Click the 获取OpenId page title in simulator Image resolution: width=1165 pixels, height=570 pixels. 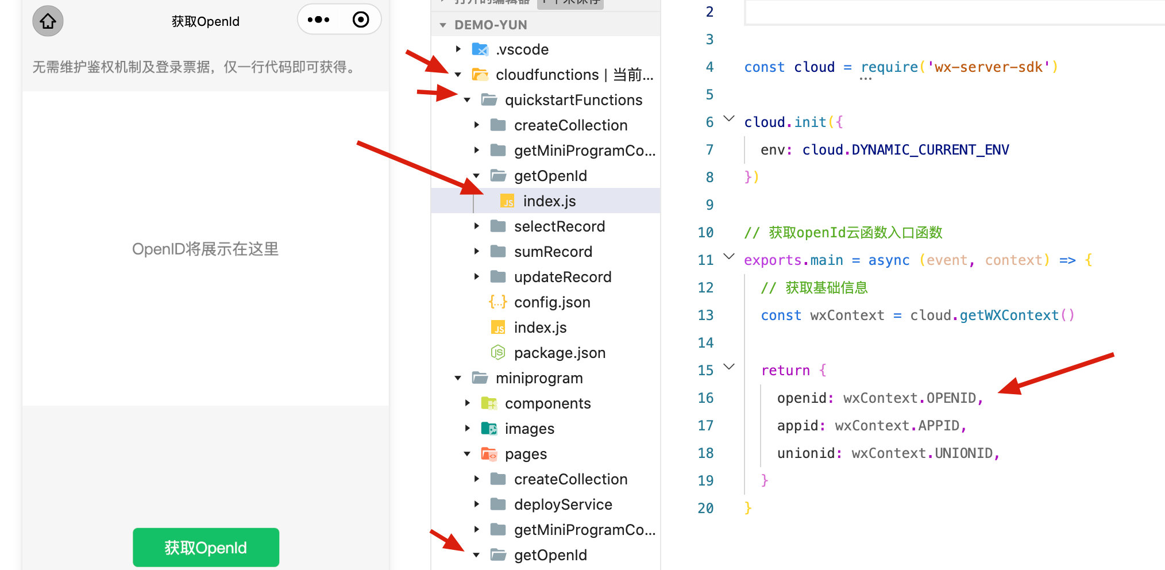click(206, 22)
